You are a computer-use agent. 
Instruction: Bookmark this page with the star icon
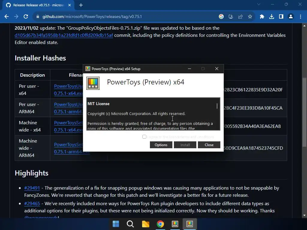(250, 17)
